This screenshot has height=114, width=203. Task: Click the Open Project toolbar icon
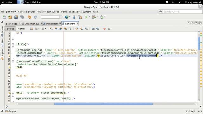point(16,17)
